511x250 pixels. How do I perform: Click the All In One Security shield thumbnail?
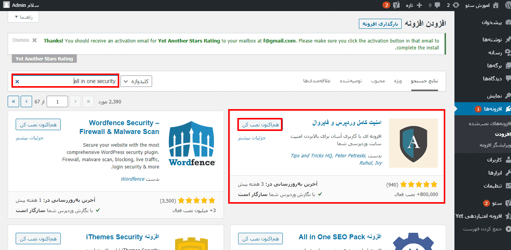pyautogui.click(x=413, y=143)
